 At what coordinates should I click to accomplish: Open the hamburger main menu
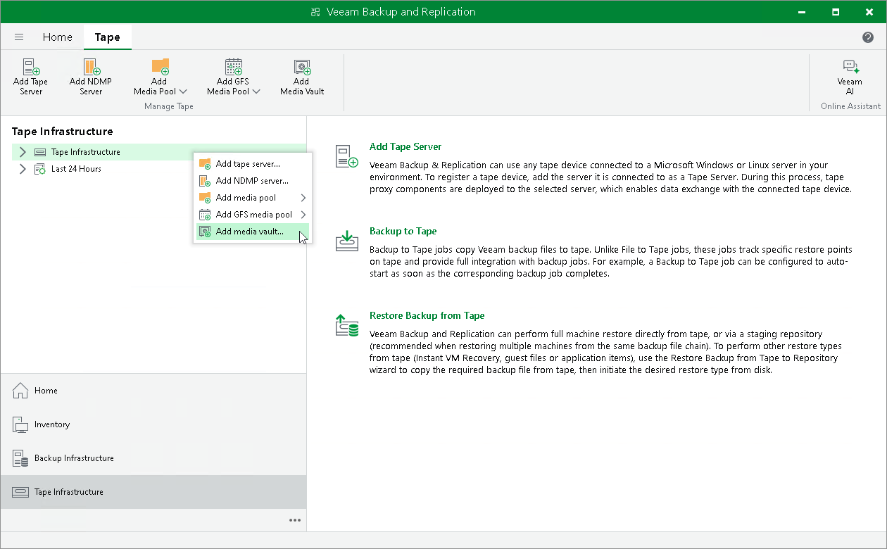coord(19,37)
